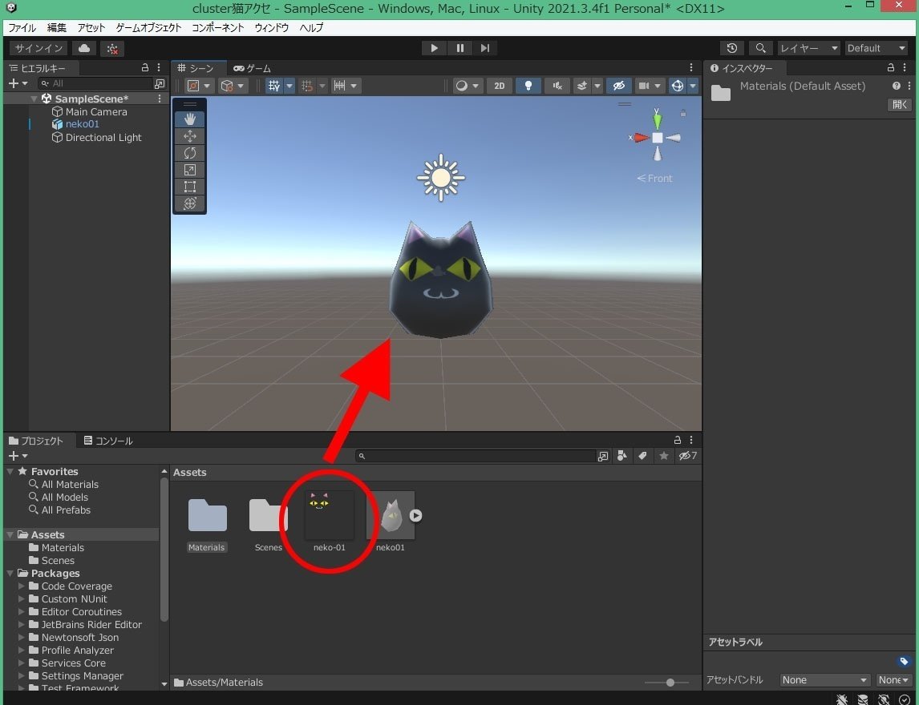Adjust the project icon size slider
The height and width of the screenshot is (705, 919).
pyautogui.click(x=670, y=682)
